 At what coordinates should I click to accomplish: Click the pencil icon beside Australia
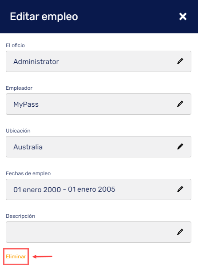point(180,147)
